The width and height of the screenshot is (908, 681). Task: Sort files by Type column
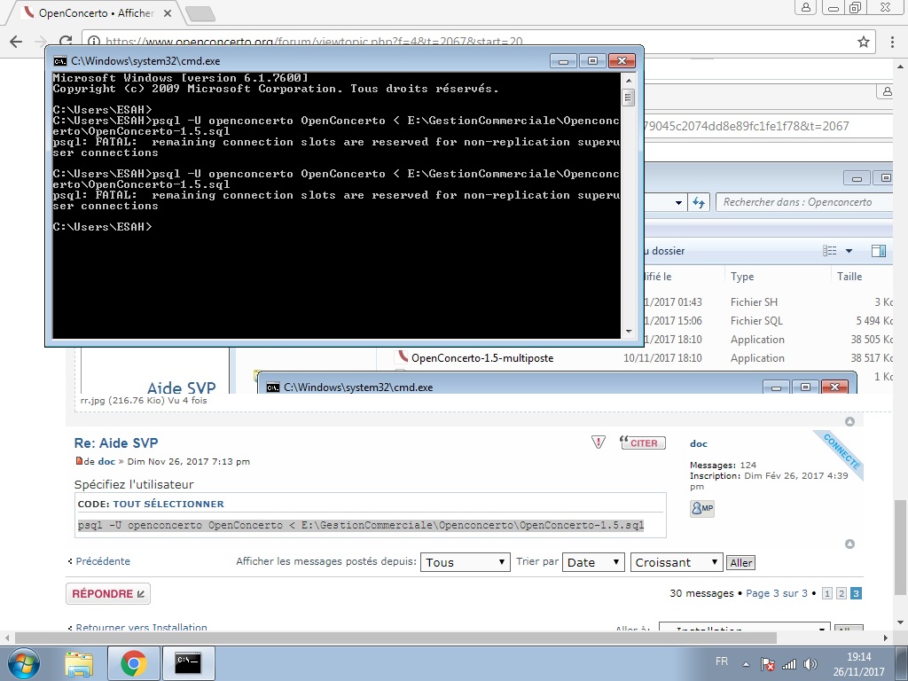(742, 277)
